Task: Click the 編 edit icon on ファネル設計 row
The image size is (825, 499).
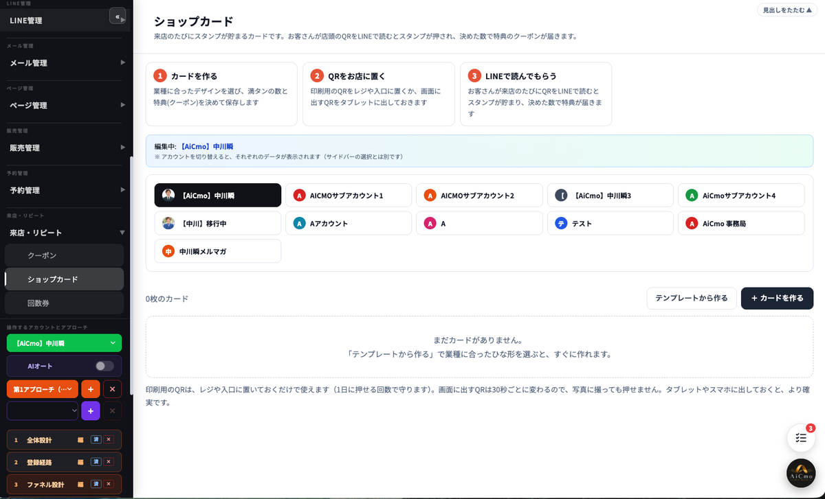Action: point(80,485)
